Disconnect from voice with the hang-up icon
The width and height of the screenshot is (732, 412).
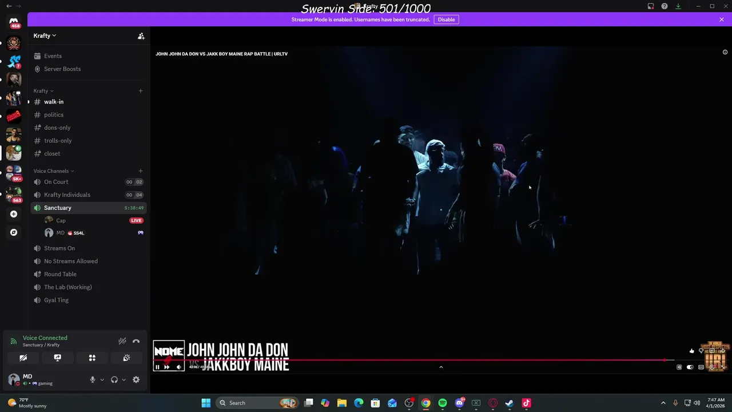(136, 341)
